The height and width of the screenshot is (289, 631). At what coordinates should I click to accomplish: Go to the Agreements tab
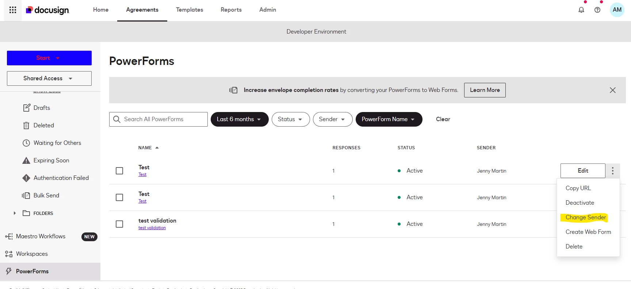142,10
